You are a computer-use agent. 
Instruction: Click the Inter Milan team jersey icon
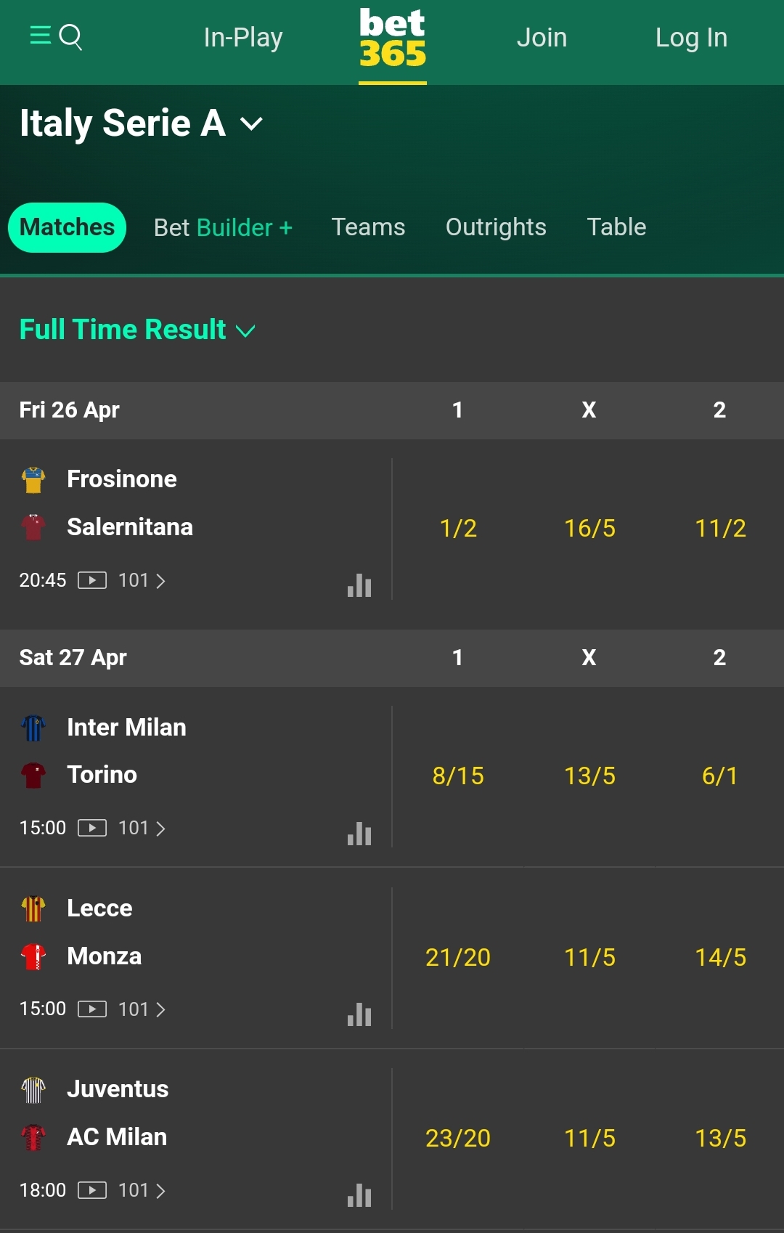[34, 727]
